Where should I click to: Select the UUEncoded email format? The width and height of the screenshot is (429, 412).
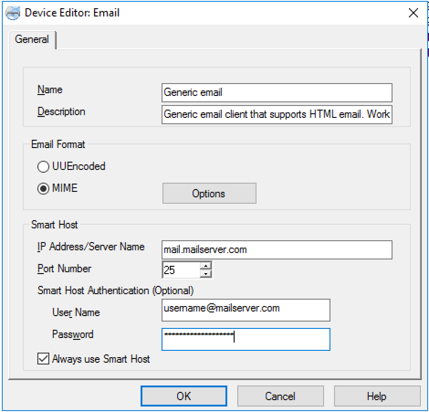click(43, 167)
